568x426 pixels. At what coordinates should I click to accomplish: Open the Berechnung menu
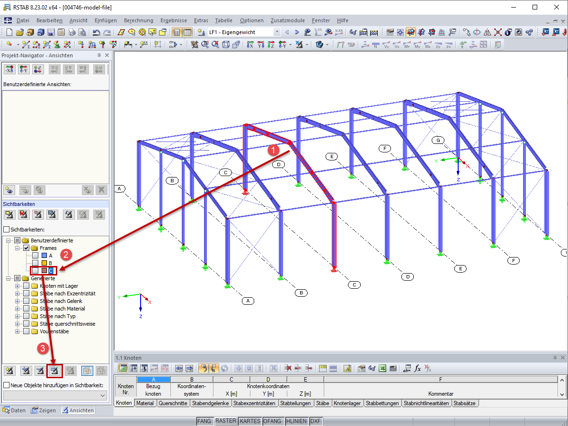tap(139, 20)
